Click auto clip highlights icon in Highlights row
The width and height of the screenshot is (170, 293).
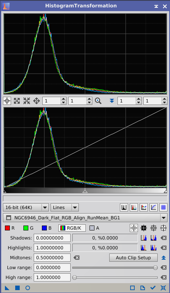pos(144,248)
